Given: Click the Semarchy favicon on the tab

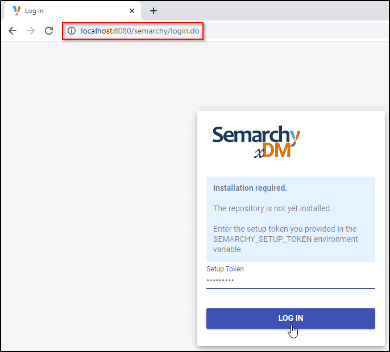Looking at the screenshot, I should click(16, 10).
